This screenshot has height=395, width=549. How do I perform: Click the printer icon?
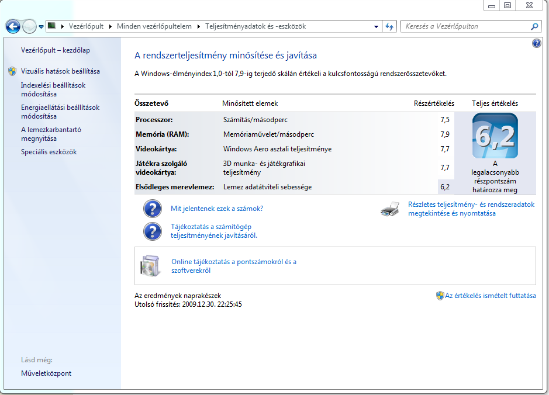[x=390, y=209]
